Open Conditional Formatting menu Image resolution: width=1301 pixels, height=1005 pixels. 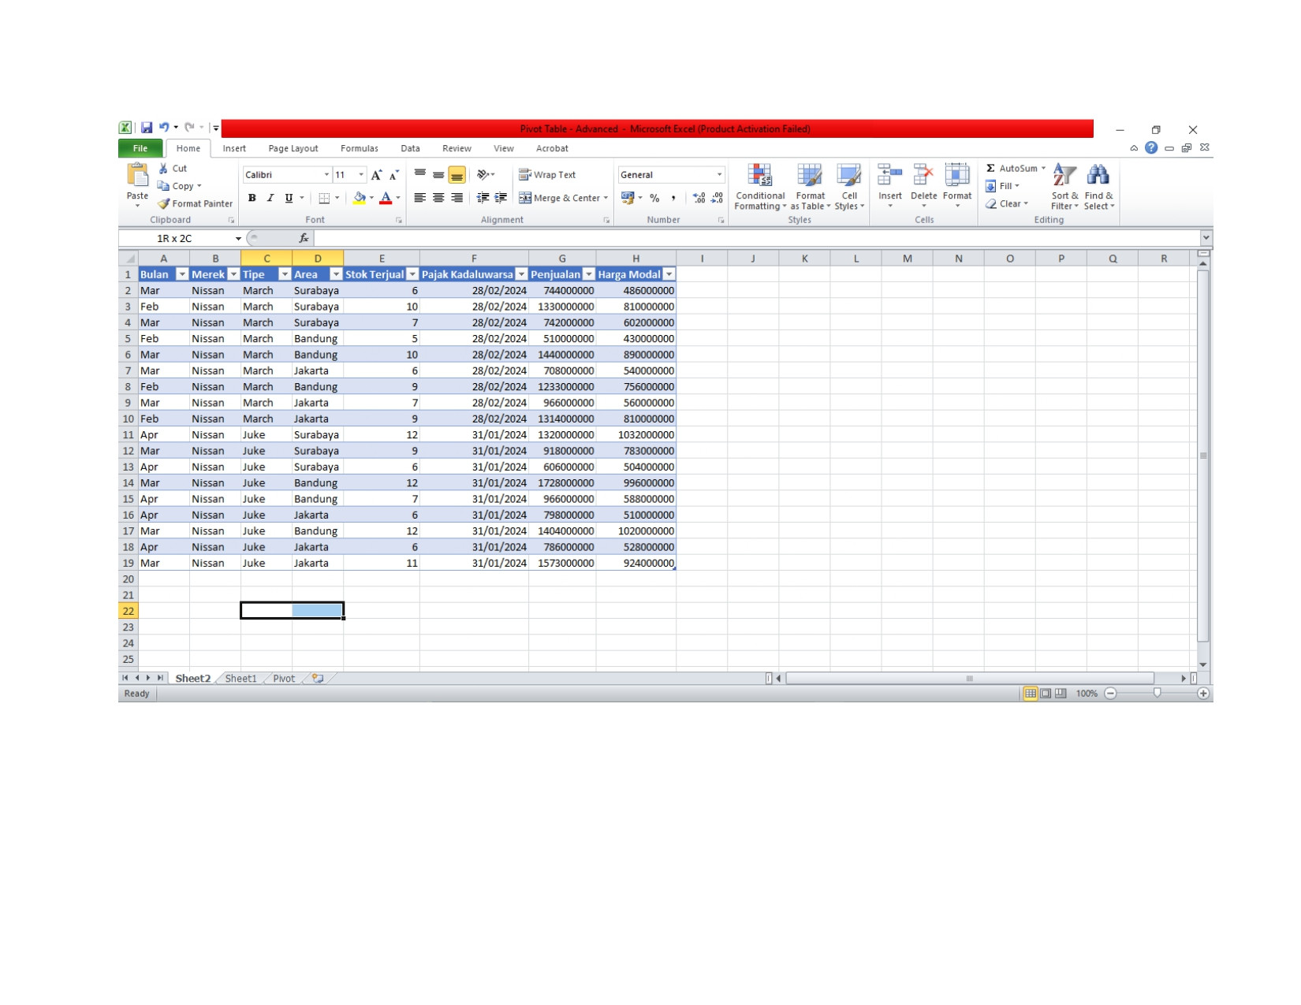tap(760, 188)
